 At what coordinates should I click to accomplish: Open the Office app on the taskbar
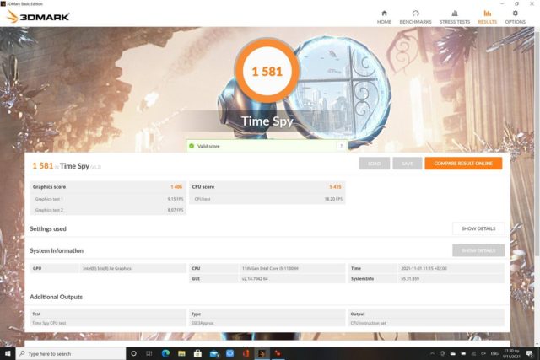click(x=246, y=353)
